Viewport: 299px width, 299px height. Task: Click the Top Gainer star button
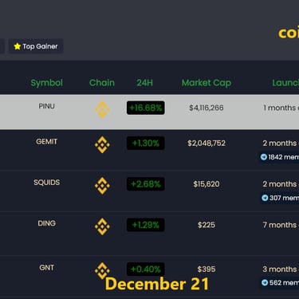coord(36,46)
